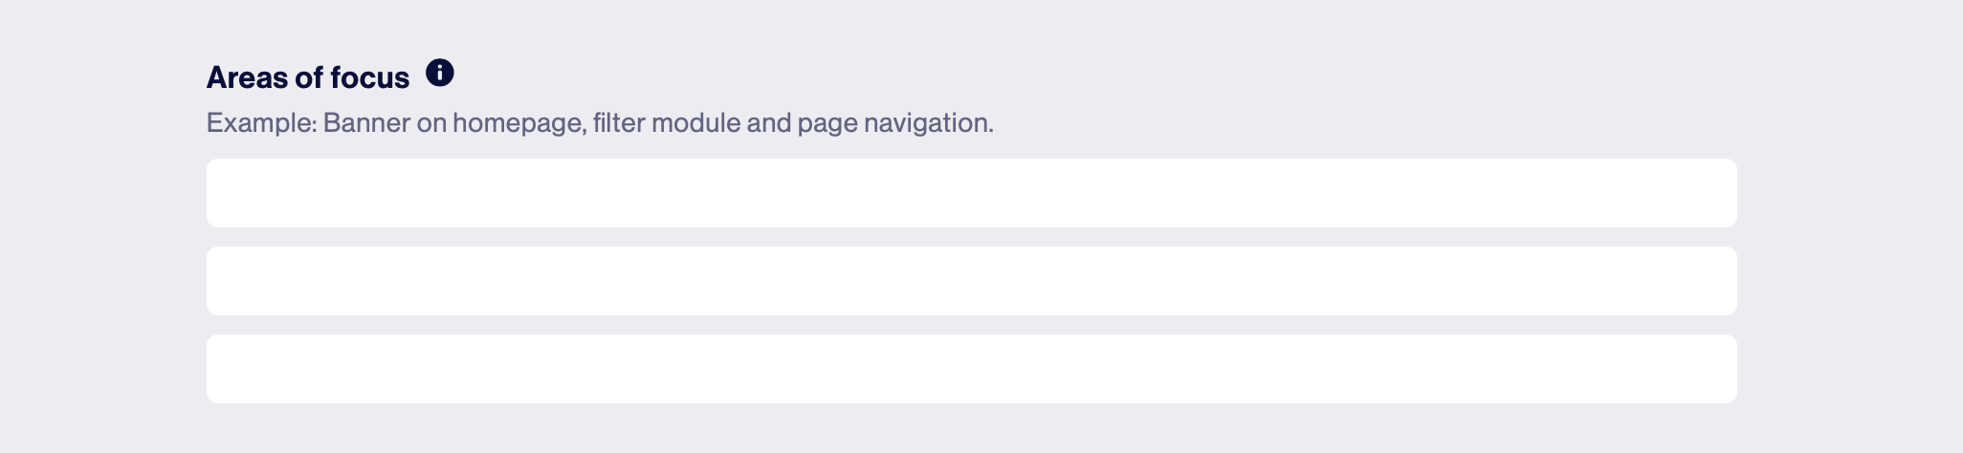Select the bottom white text box
1963x453 pixels.
click(x=971, y=369)
